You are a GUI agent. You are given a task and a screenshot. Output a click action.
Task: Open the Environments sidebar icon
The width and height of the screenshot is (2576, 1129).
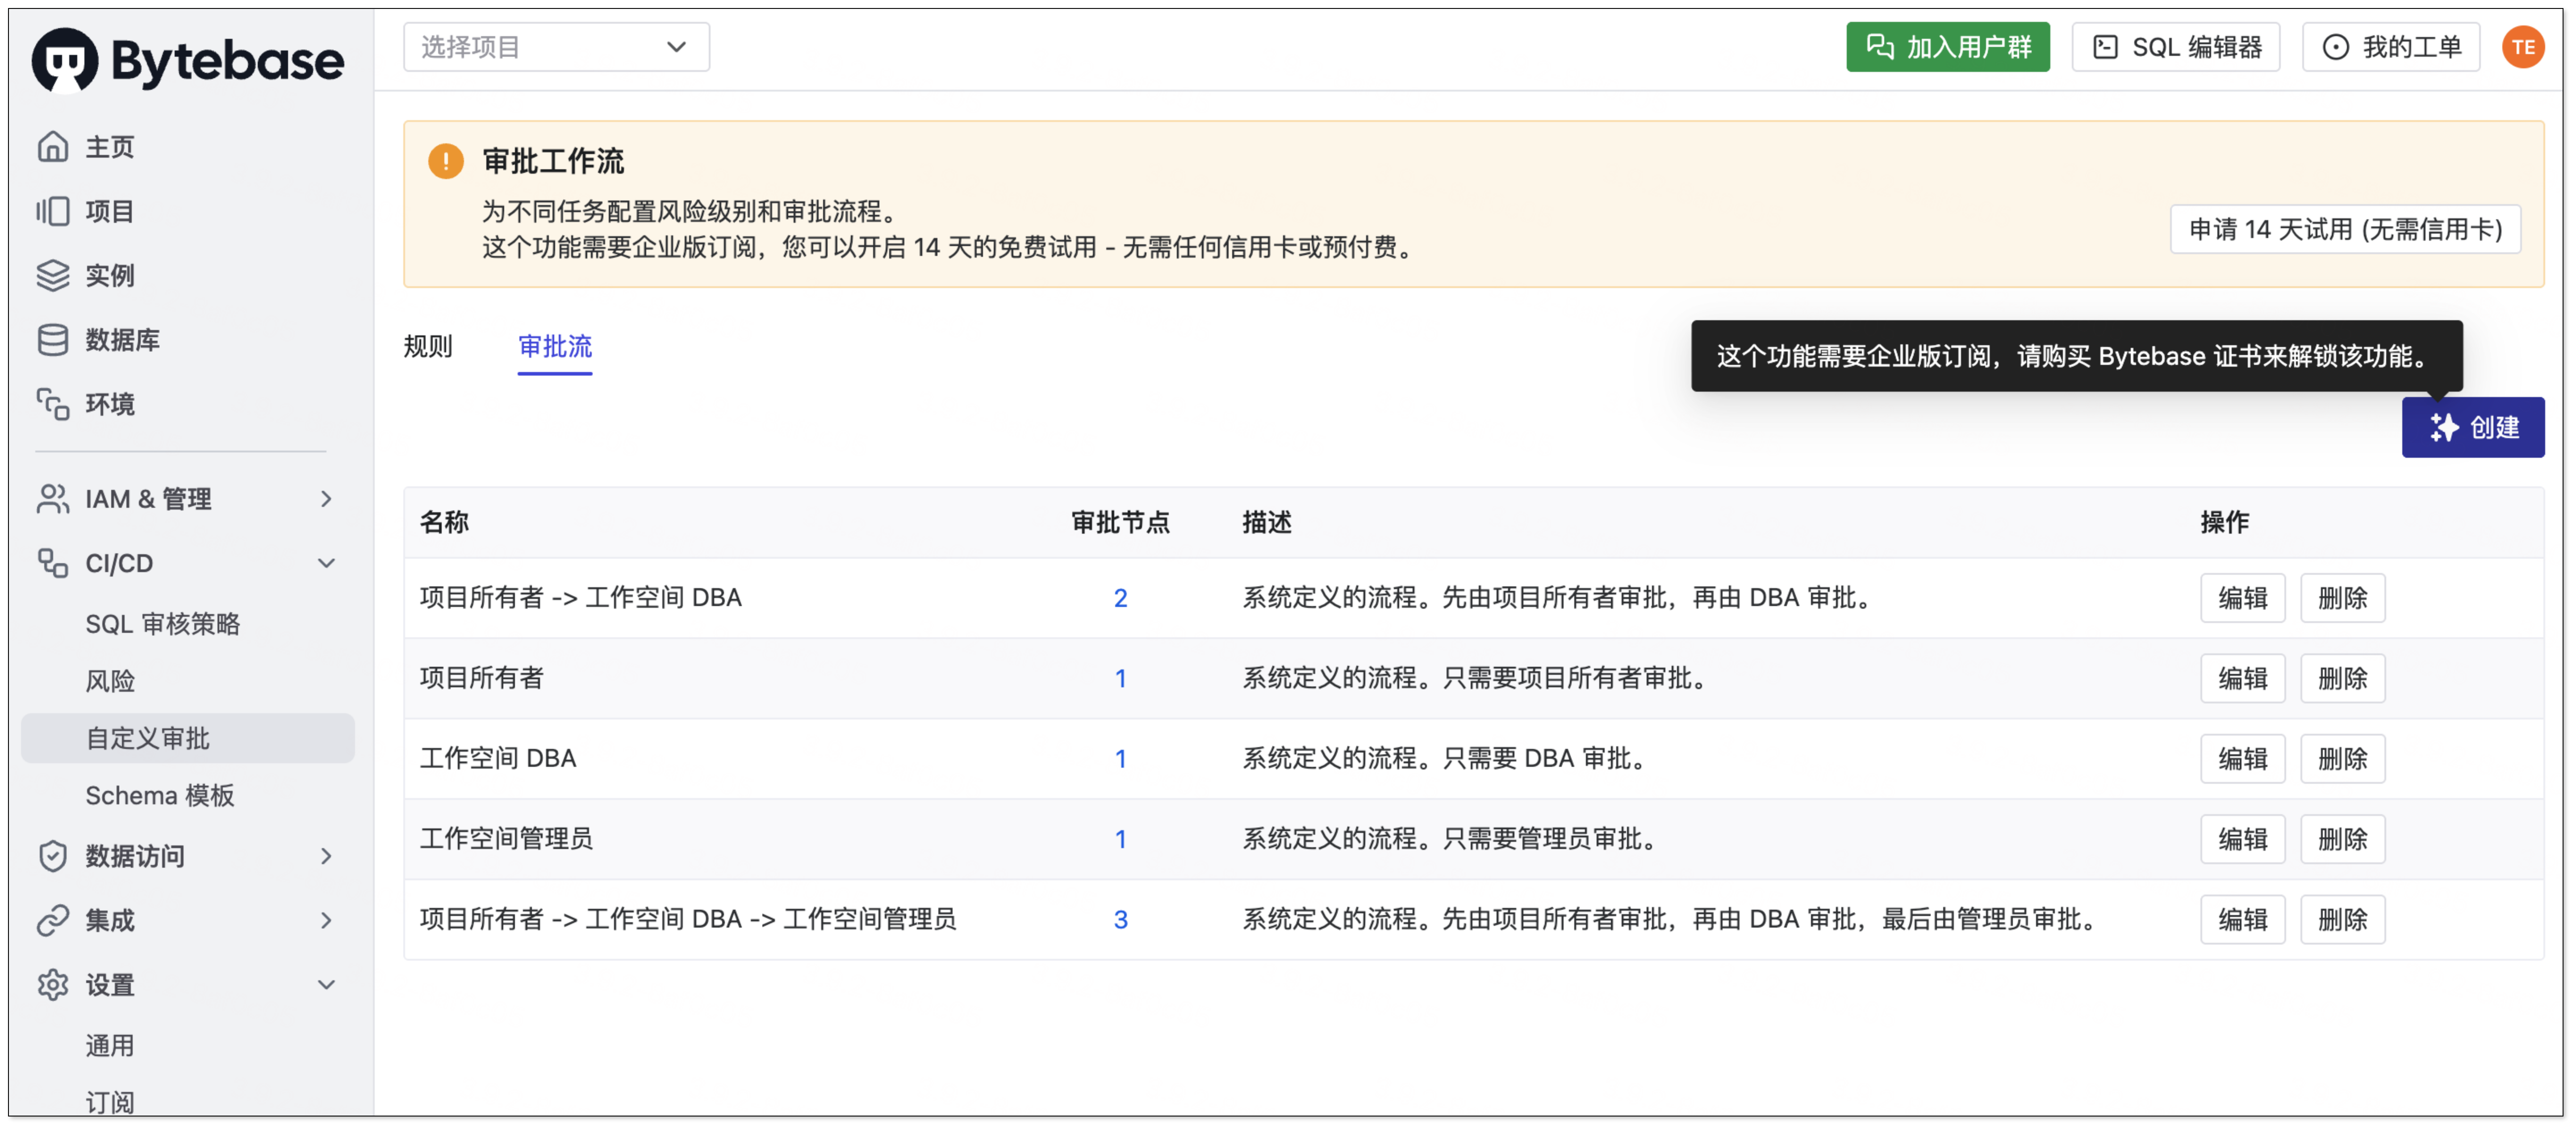pyautogui.click(x=53, y=404)
